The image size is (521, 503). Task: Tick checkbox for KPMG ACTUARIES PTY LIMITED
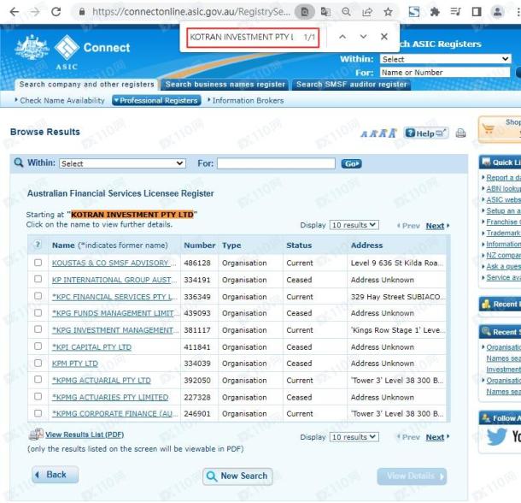pyautogui.click(x=38, y=396)
